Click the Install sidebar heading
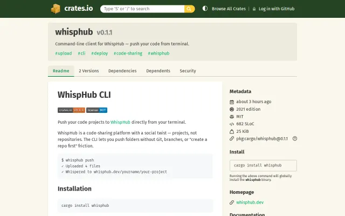345x216 pixels. point(237,152)
